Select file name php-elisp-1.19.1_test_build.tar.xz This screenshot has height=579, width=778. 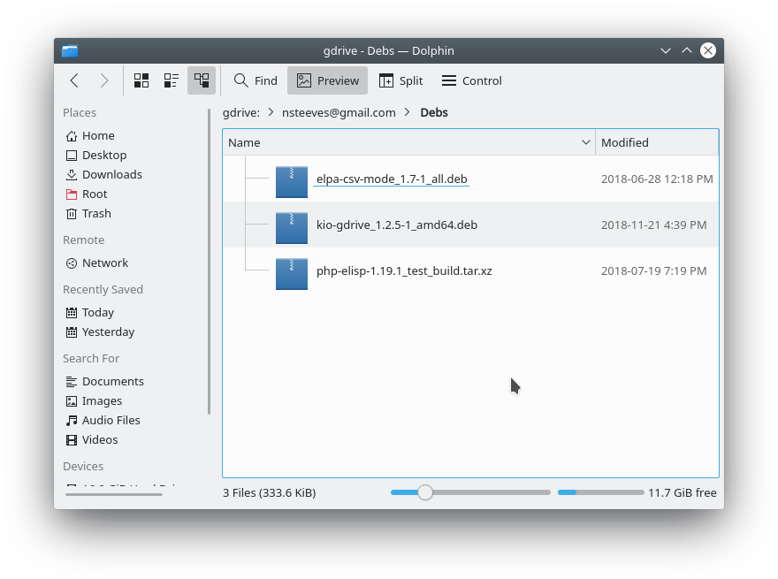(404, 270)
